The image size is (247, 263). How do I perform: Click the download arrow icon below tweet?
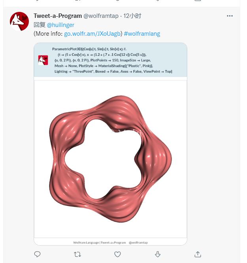click(158, 254)
